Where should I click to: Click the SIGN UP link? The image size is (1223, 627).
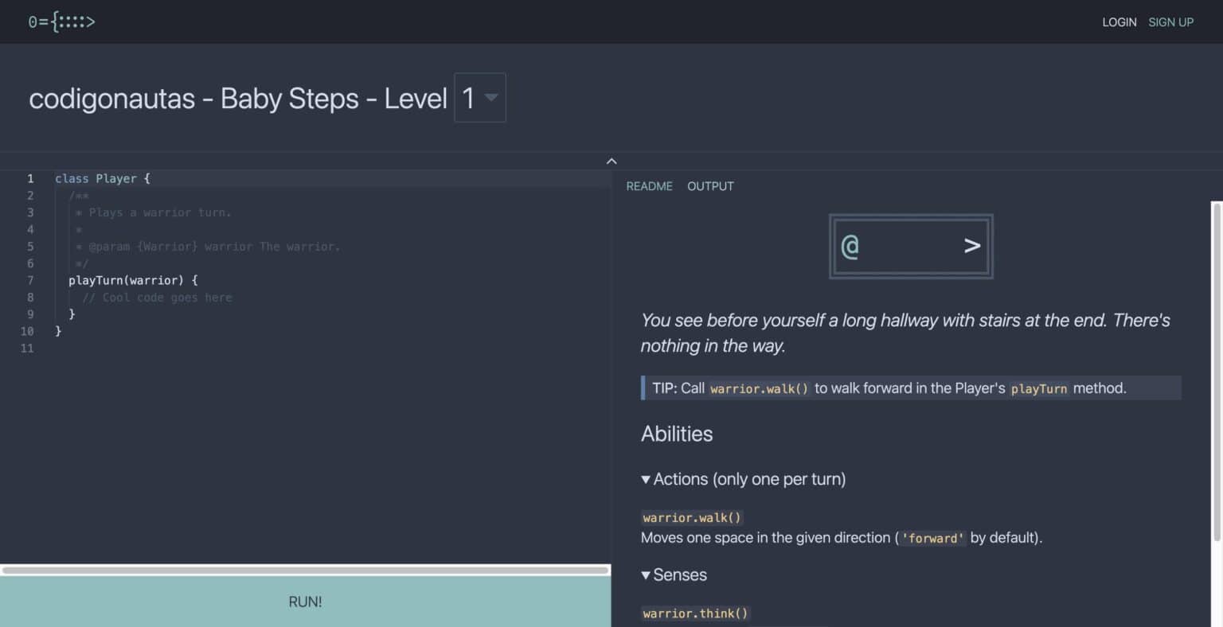(1170, 21)
